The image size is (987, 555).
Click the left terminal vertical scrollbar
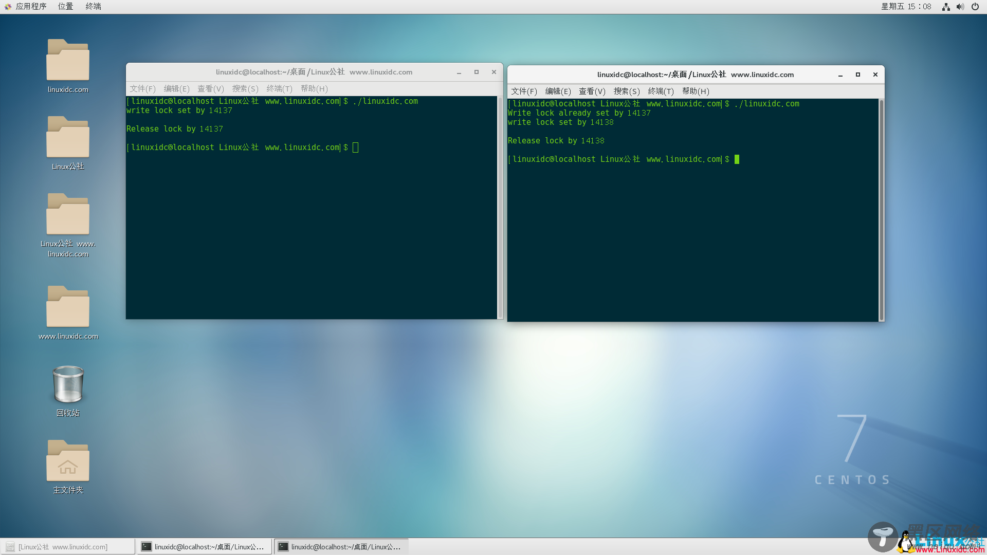[500, 208]
